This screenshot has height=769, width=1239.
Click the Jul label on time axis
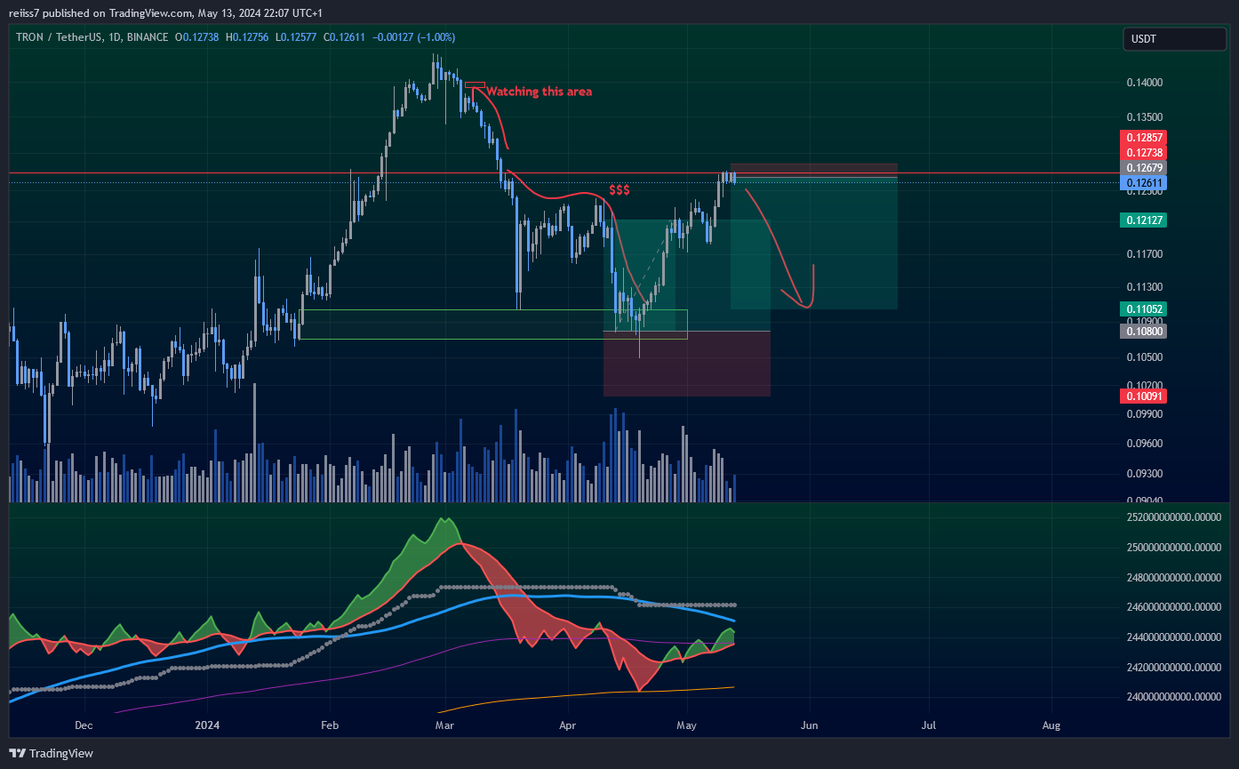pyautogui.click(x=930, y=725)
